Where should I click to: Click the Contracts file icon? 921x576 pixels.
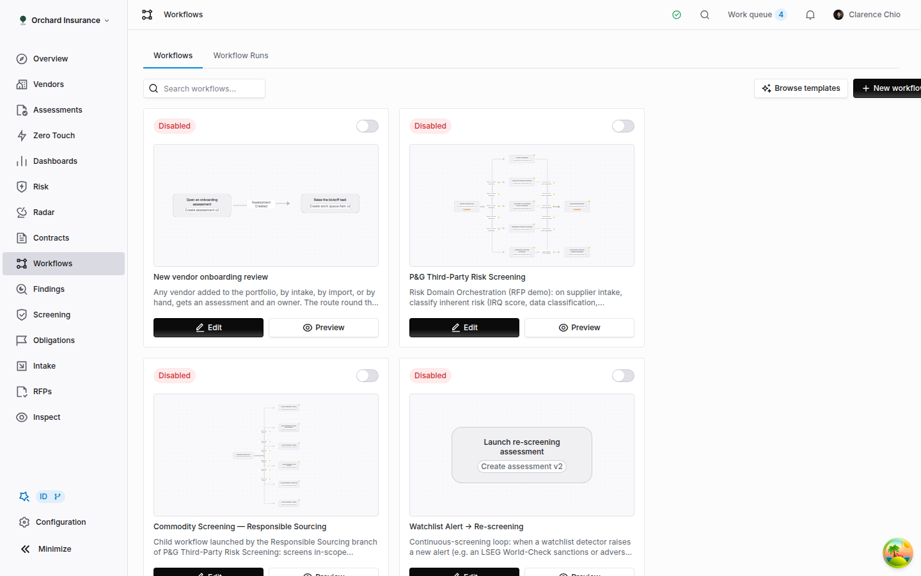[22, 238]
